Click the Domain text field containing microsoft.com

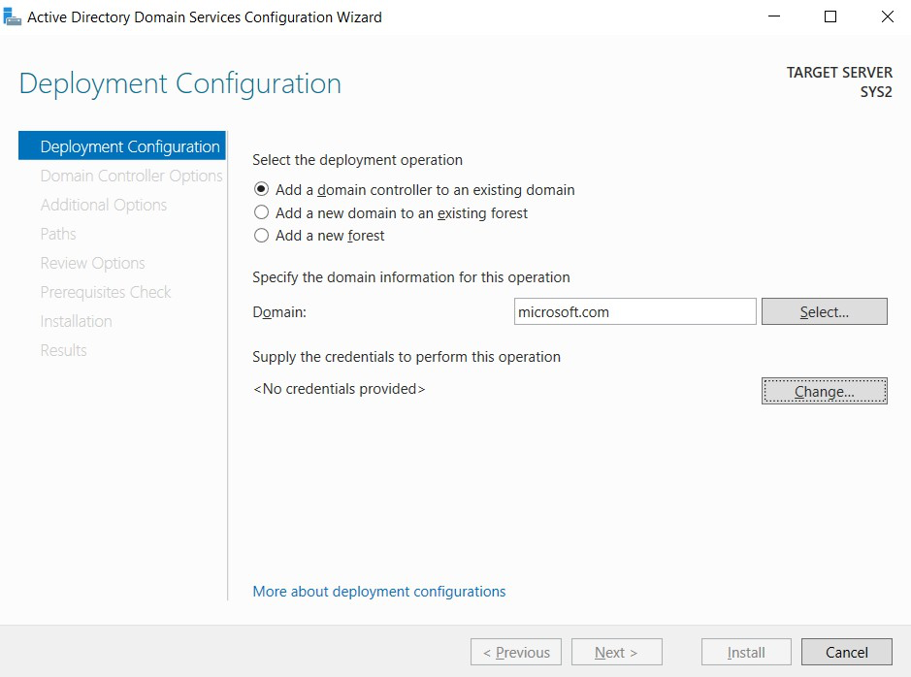coord(635,311)
